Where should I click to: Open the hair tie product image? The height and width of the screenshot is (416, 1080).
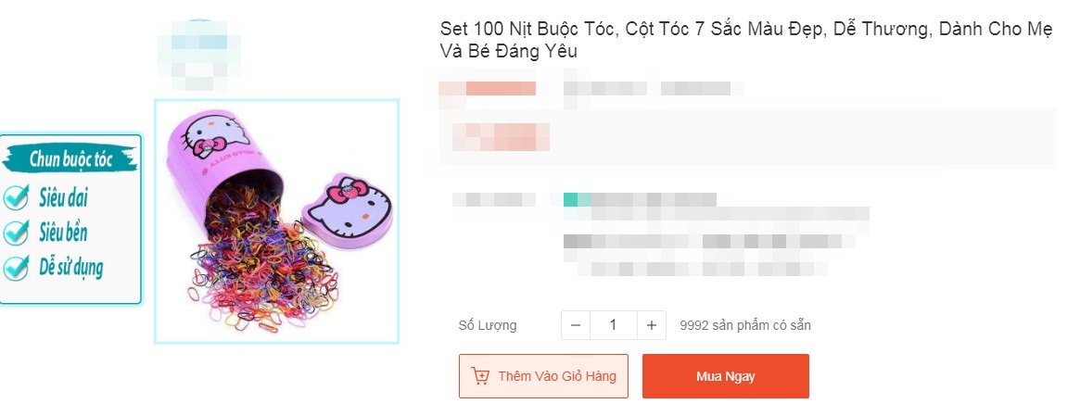[277, 221]
